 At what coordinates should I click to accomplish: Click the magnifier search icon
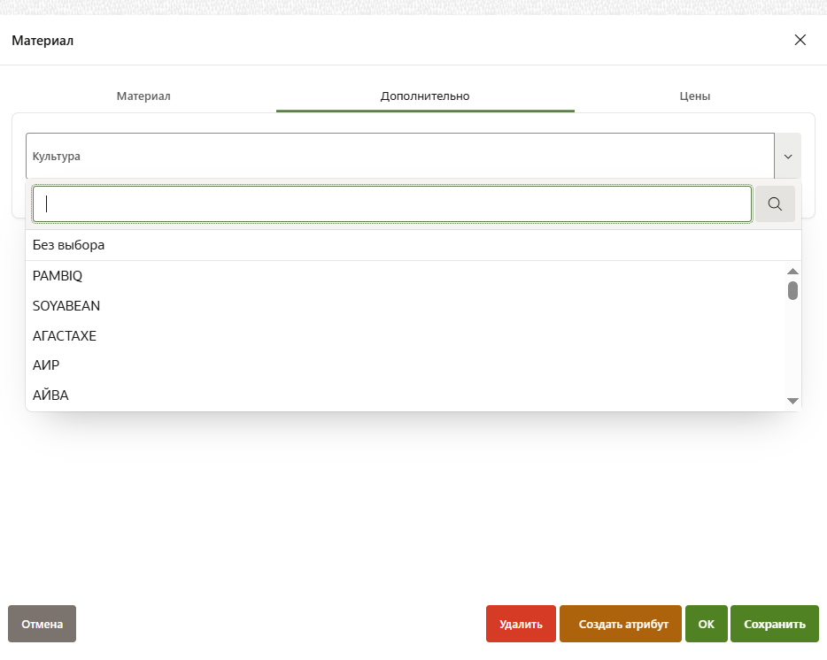point(775,204)
